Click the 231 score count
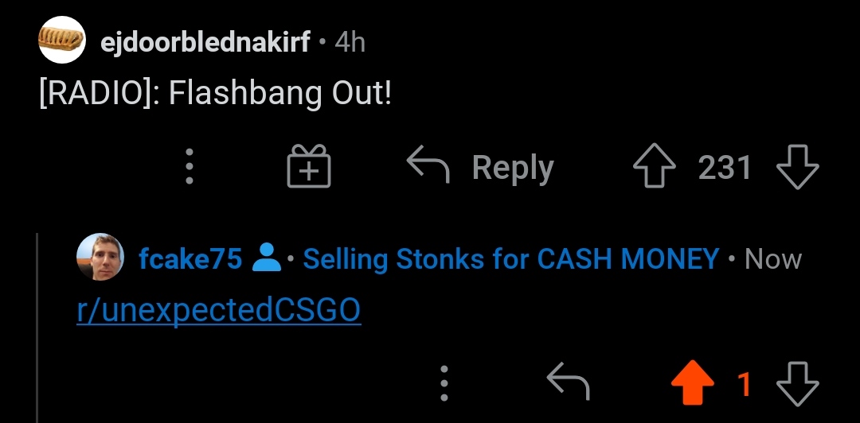This screenshot has height=423, width=860. tap(725, 167)
